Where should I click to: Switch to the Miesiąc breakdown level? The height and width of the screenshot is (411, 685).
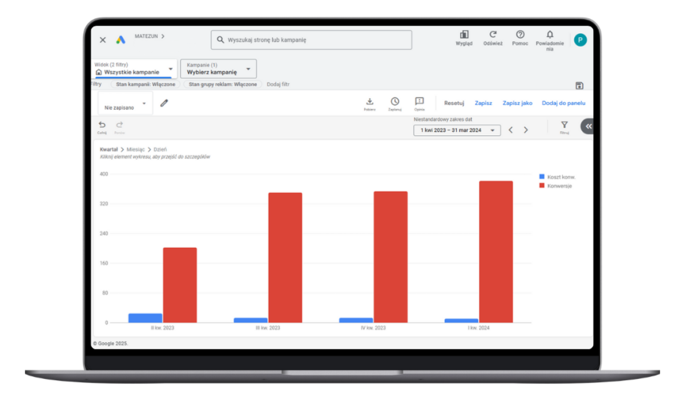click(x=136, y=149)
